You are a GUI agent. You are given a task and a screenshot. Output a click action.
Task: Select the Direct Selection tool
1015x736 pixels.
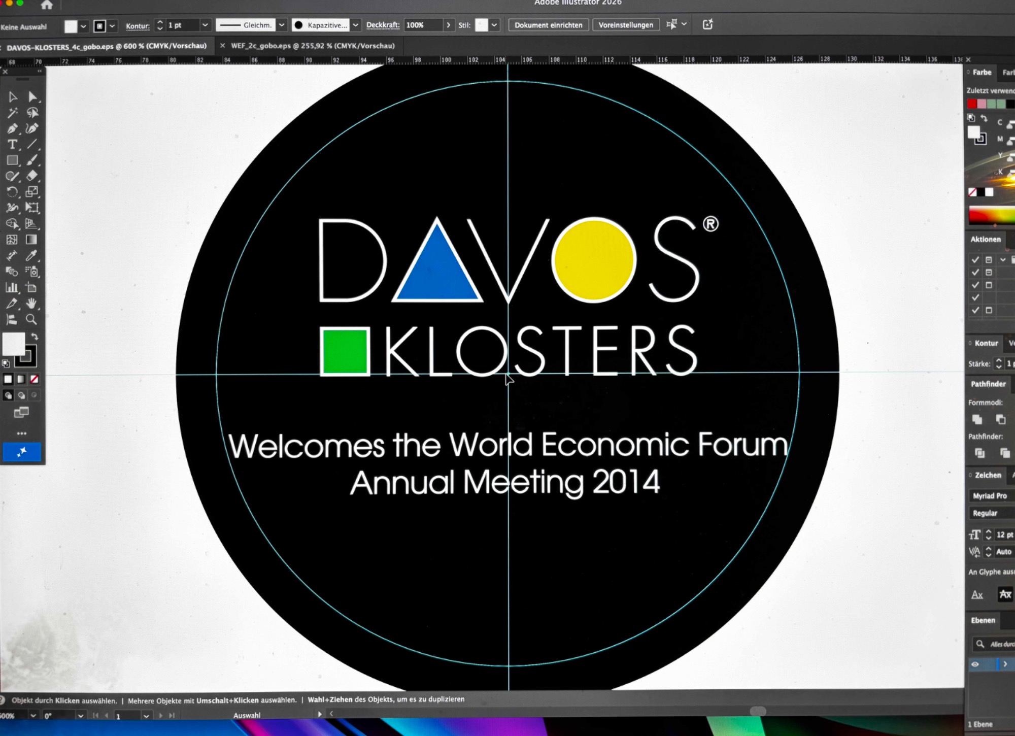32,97
